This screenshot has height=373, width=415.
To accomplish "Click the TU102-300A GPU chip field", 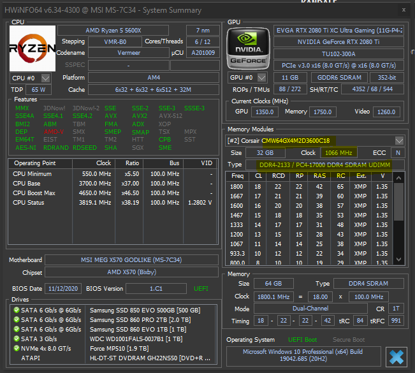I will [339, 54].
